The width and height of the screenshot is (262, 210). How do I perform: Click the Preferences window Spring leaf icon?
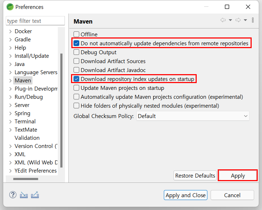coord(10,7)
